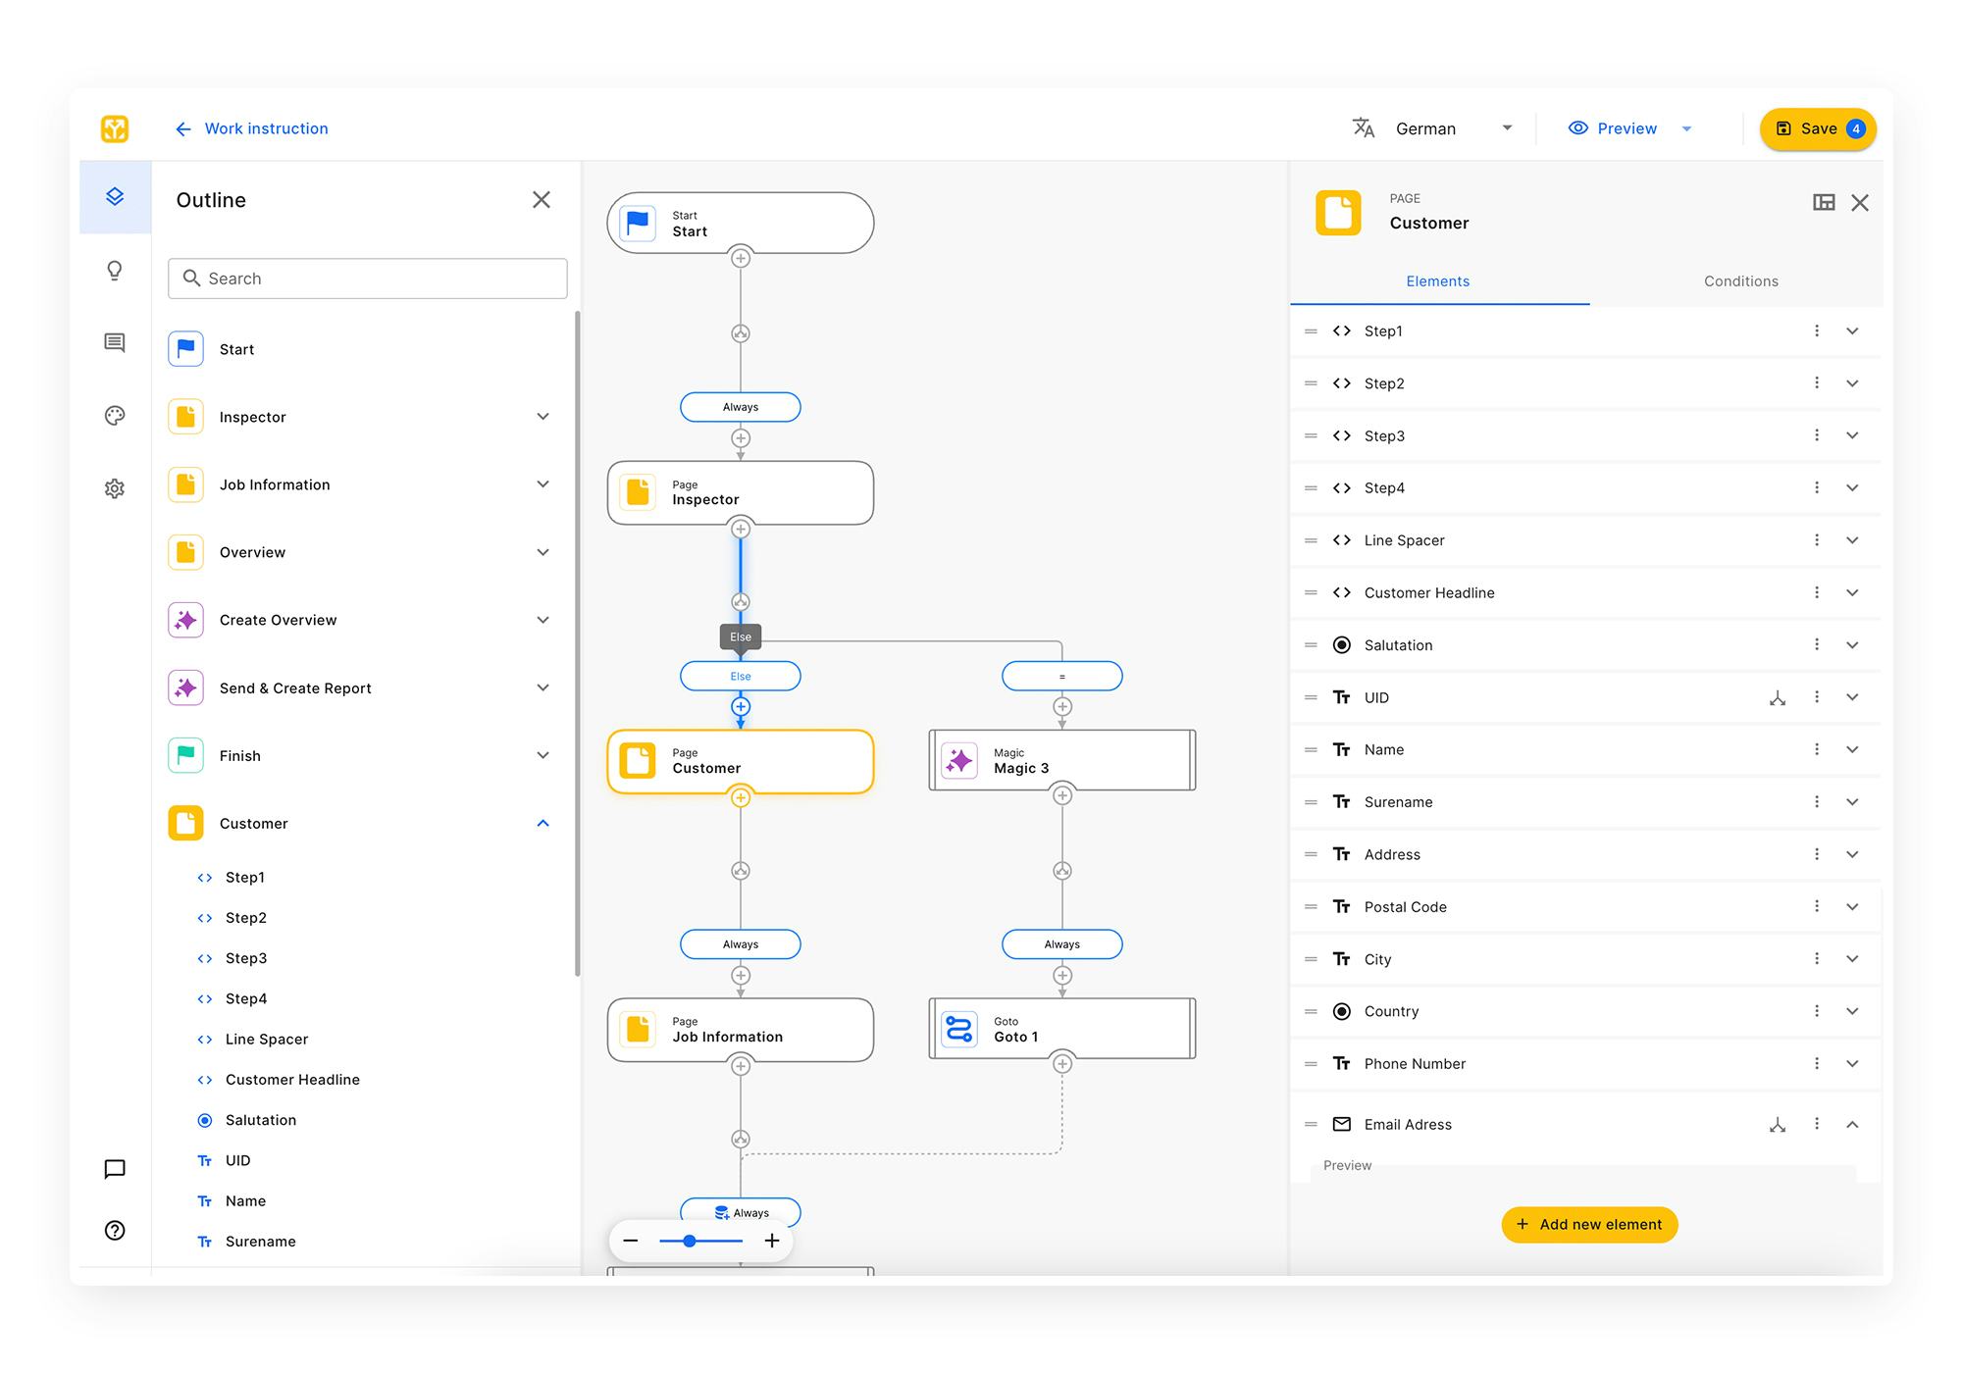Expand the Job Information outline item

coord(542,484)
